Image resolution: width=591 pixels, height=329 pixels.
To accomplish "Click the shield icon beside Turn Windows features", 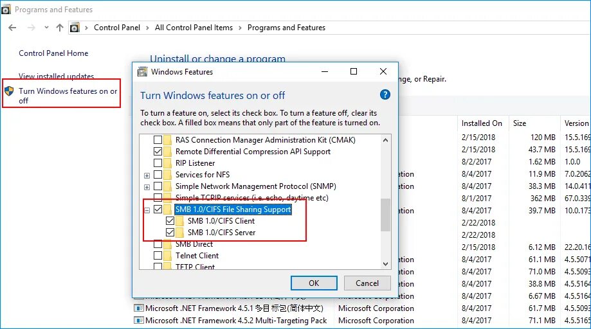I will point(10,91).
